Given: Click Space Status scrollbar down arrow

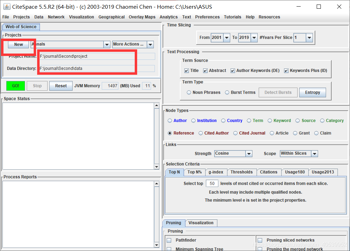Looking at the screenshot, I should [157, 167].
